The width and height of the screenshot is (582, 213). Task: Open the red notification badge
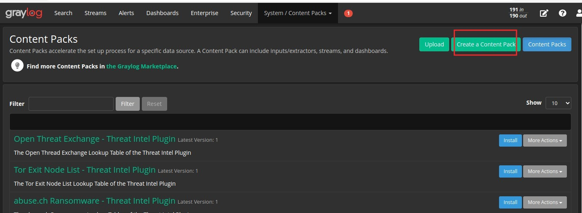(x=348, y=13)
